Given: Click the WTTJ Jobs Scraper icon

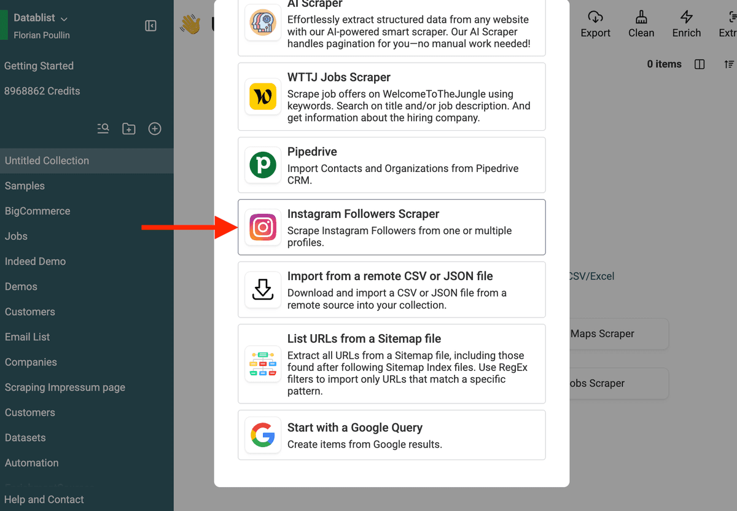Looking at the screenshot, I should [x=263, y=96].
